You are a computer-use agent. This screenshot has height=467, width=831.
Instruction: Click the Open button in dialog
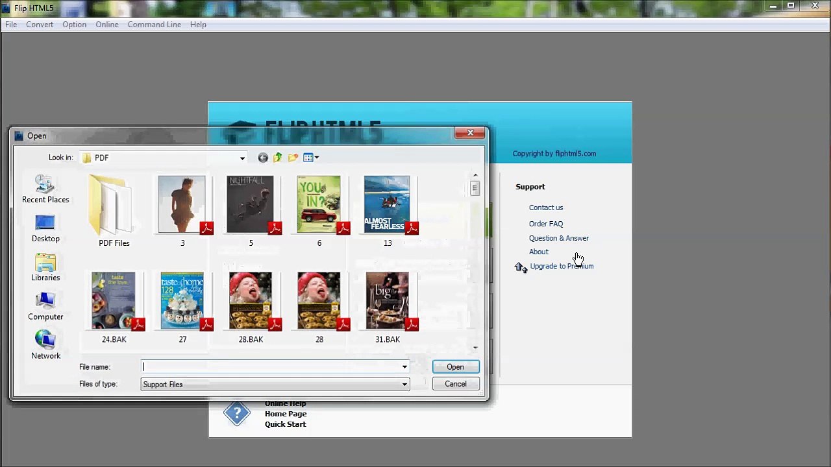(x=456, y=367)
